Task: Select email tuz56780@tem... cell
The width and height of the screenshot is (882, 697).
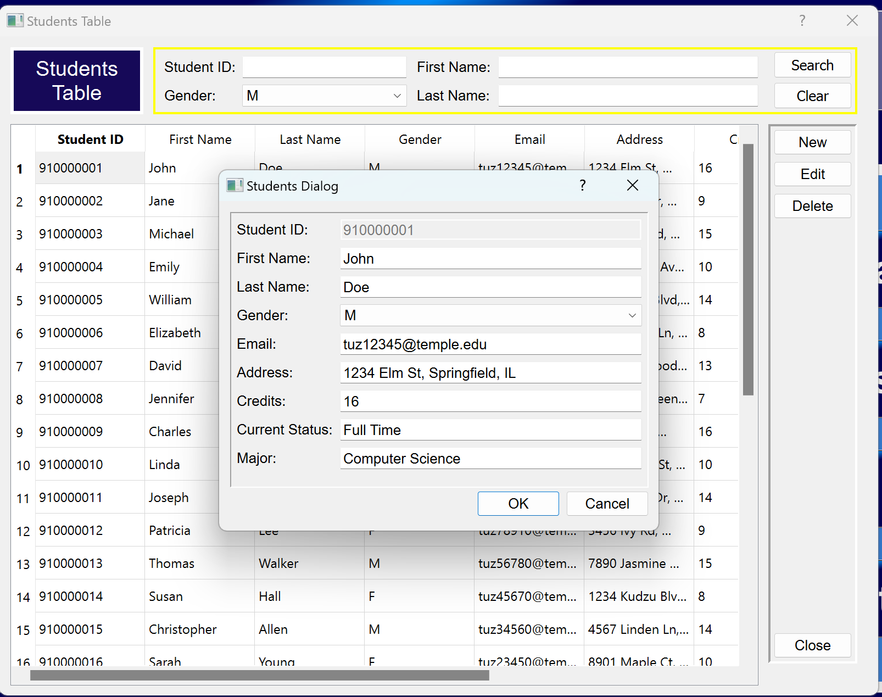Action: point(529,564)
